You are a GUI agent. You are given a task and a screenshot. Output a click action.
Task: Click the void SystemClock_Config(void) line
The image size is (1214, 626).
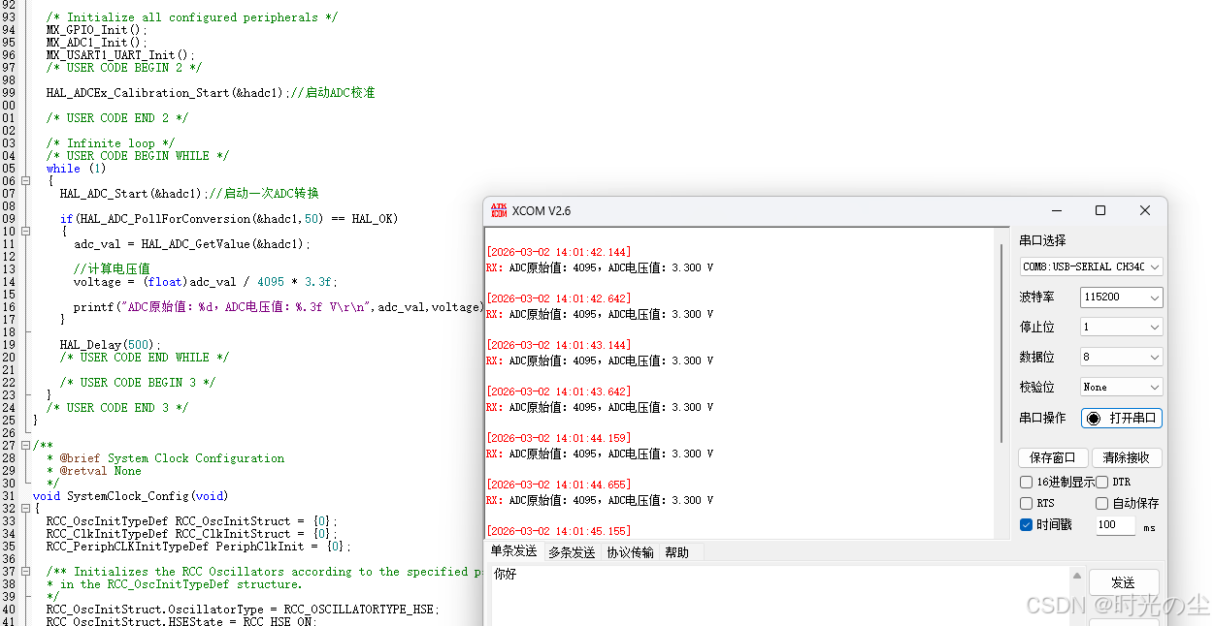pos(130,496)
